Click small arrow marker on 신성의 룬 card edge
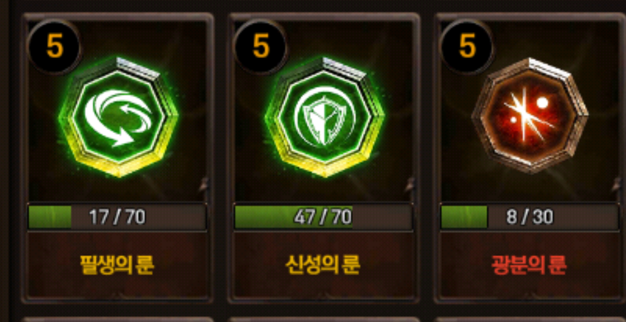Viewport: 626px width, 322px height. click(x=410, y=186)
